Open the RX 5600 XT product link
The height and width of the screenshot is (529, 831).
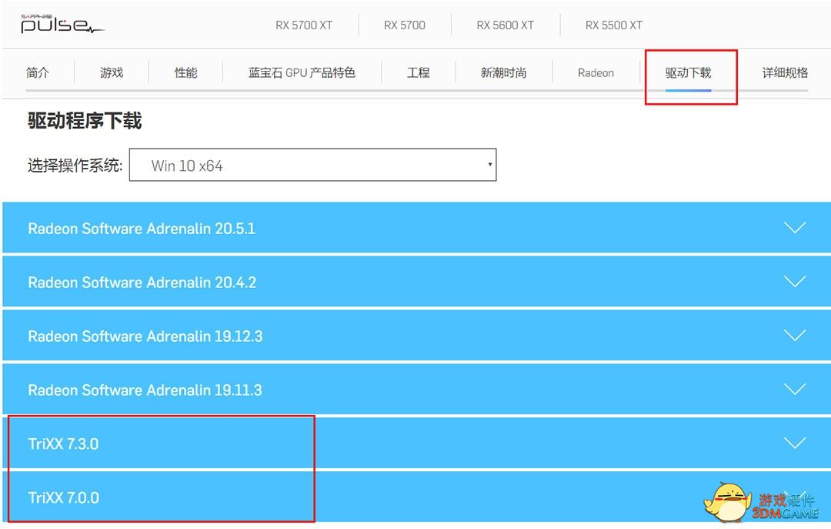505,25
